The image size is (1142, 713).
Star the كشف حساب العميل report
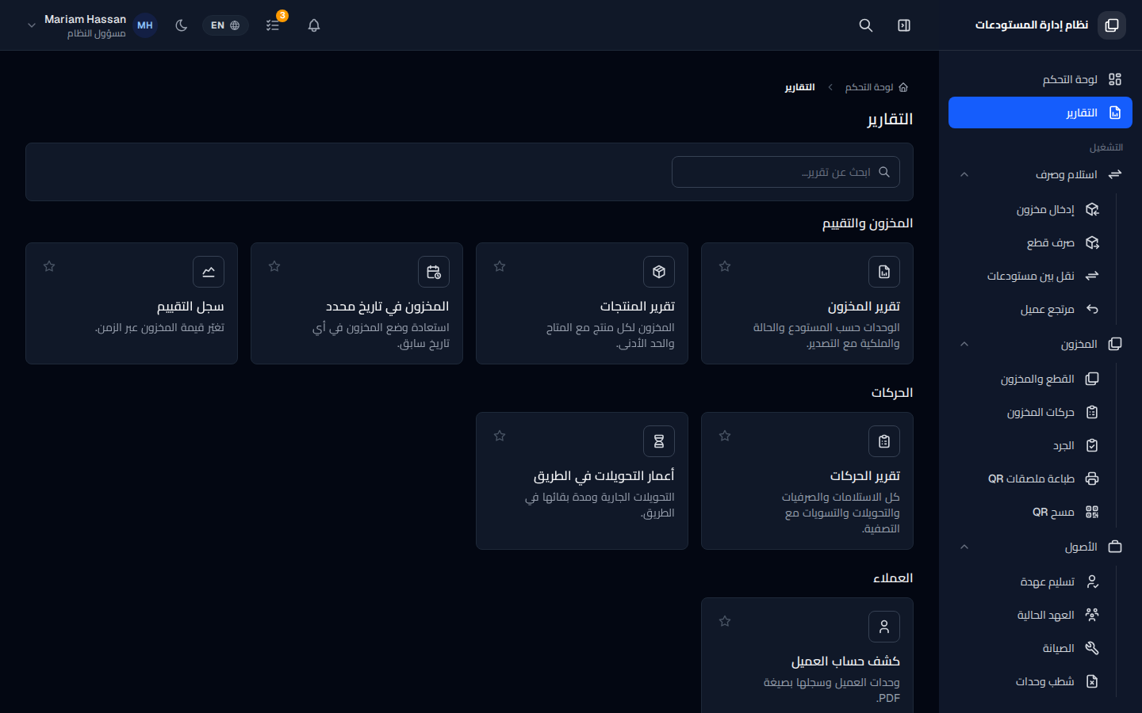pyautogui.click(x=725, y=621)
